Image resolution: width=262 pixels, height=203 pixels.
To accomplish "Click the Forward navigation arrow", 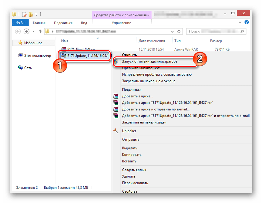I will (x=26, y=31).
